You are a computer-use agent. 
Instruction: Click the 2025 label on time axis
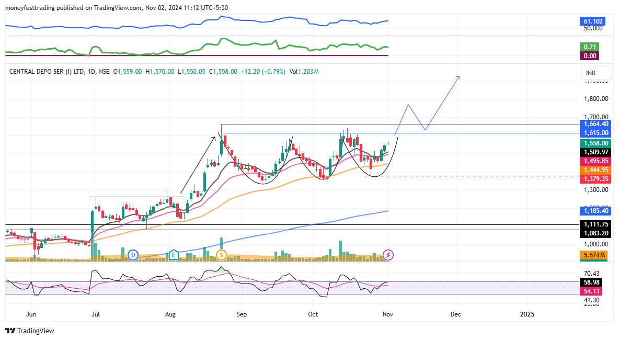(527, 314)
